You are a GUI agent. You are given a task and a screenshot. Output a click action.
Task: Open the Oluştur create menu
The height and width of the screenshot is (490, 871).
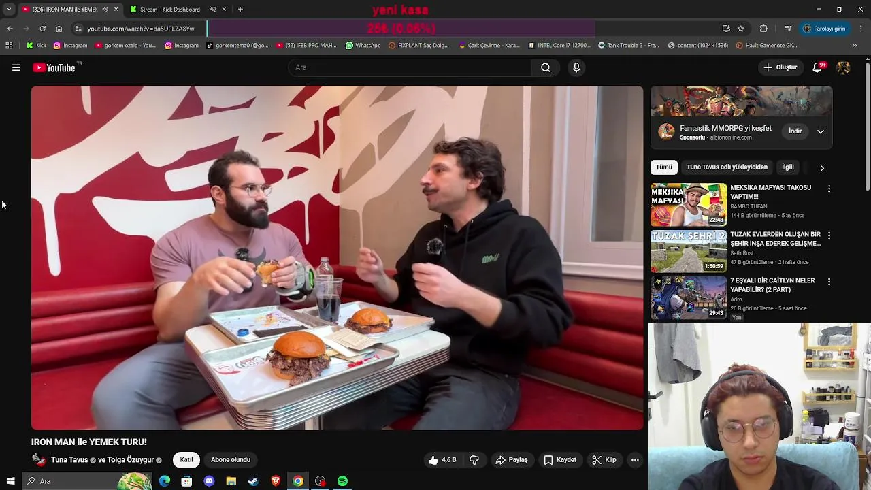click(x=780, y=67)
